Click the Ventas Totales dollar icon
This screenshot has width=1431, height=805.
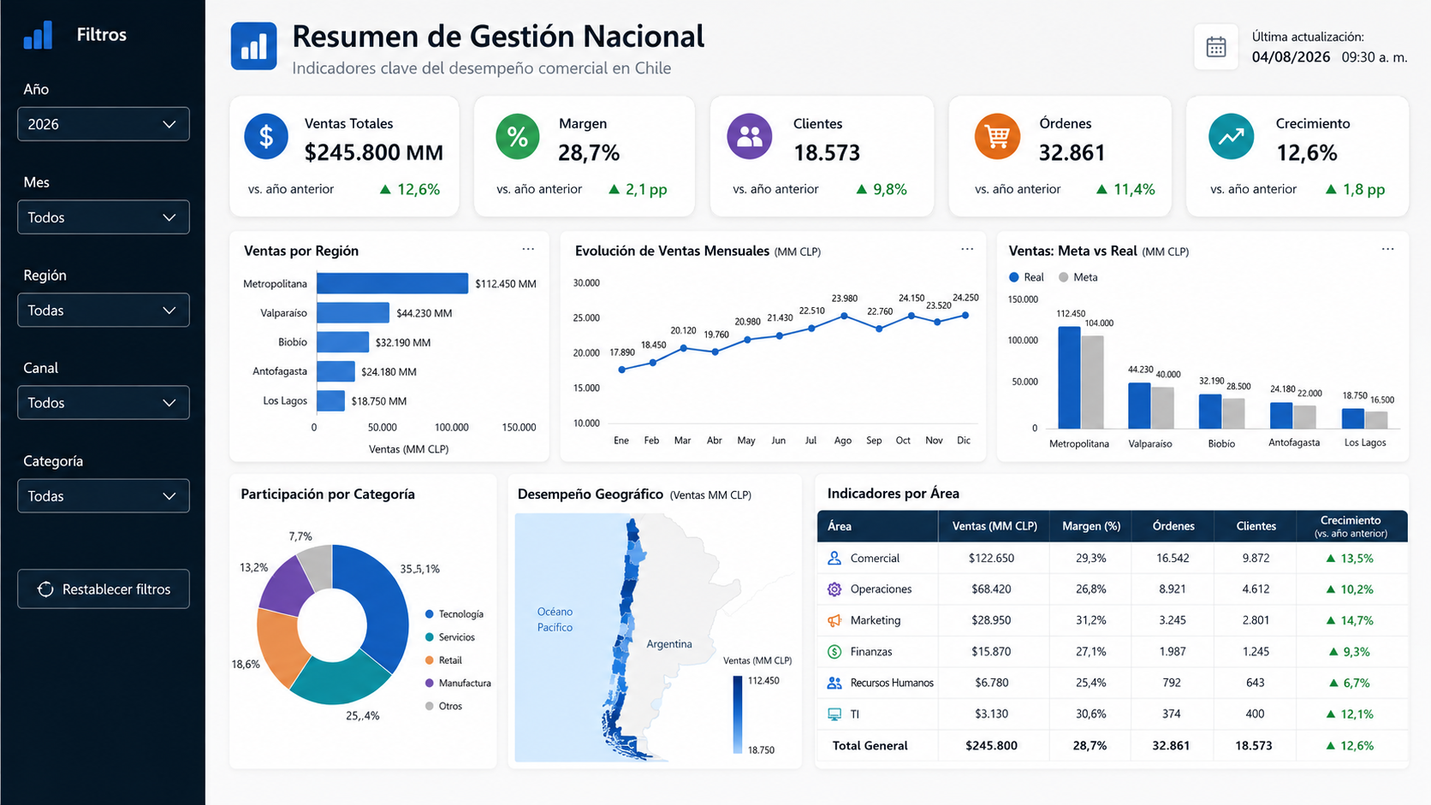pos(266,136)
